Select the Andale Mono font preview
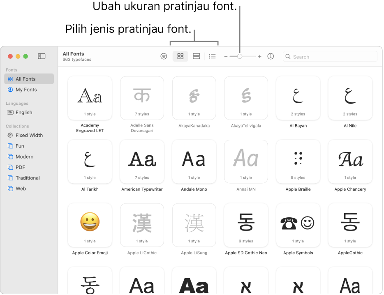 [x=194, y=161]
